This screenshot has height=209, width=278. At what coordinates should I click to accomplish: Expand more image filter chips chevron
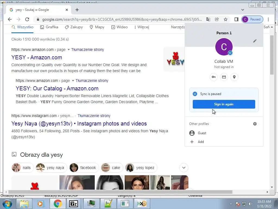184,168
